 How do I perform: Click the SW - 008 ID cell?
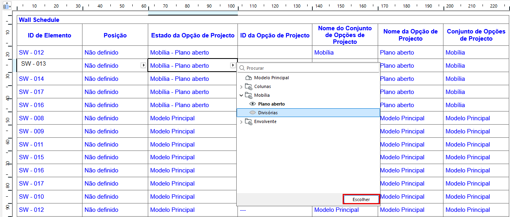click(x=49, y=118)
